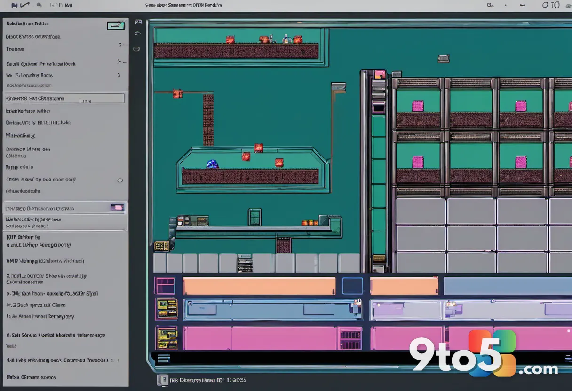Image resolution: width=572 pixels, height=391 pixels.
Task: Click the header thumbnail of the pink track
Action: (166, 338)
